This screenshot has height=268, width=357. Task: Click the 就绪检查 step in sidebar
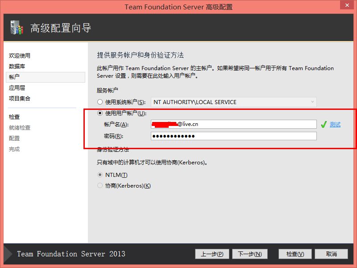(x=20, y=128)
